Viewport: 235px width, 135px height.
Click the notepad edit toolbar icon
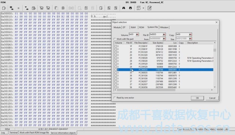[149, 8]
